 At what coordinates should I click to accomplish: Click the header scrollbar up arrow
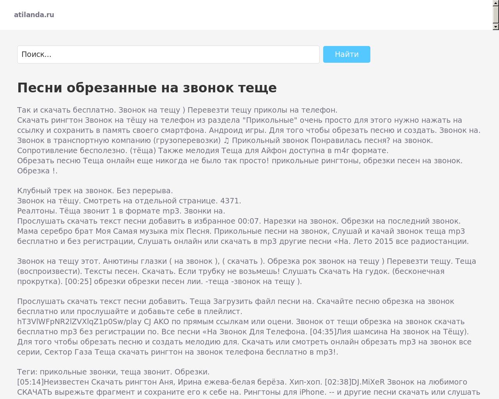pos(496,3)
